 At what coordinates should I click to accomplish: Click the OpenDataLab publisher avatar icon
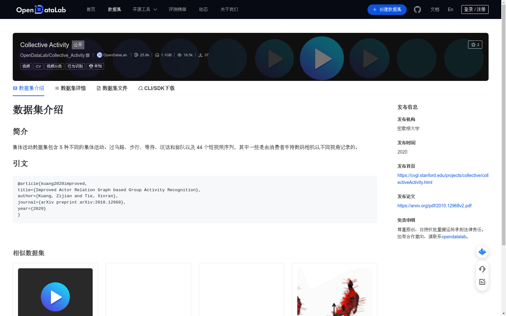click(99, 55)
